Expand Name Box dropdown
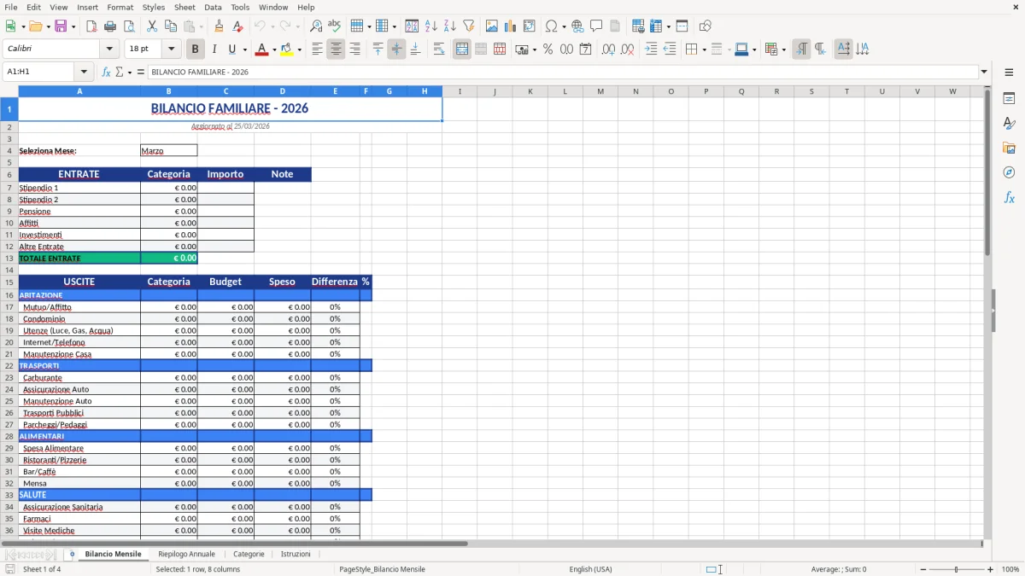This screenshot has width=1025, height=576. (84, 72)
